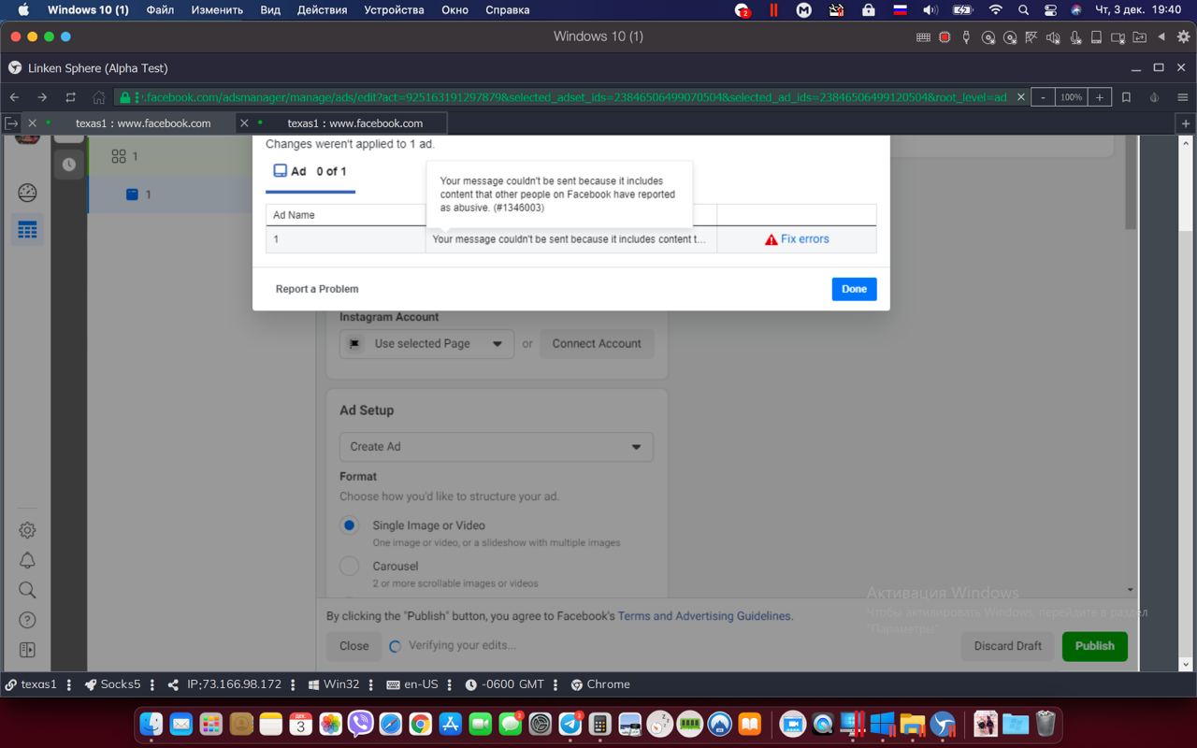Open the Справка menu in the menu bar

tap(508, 10)
